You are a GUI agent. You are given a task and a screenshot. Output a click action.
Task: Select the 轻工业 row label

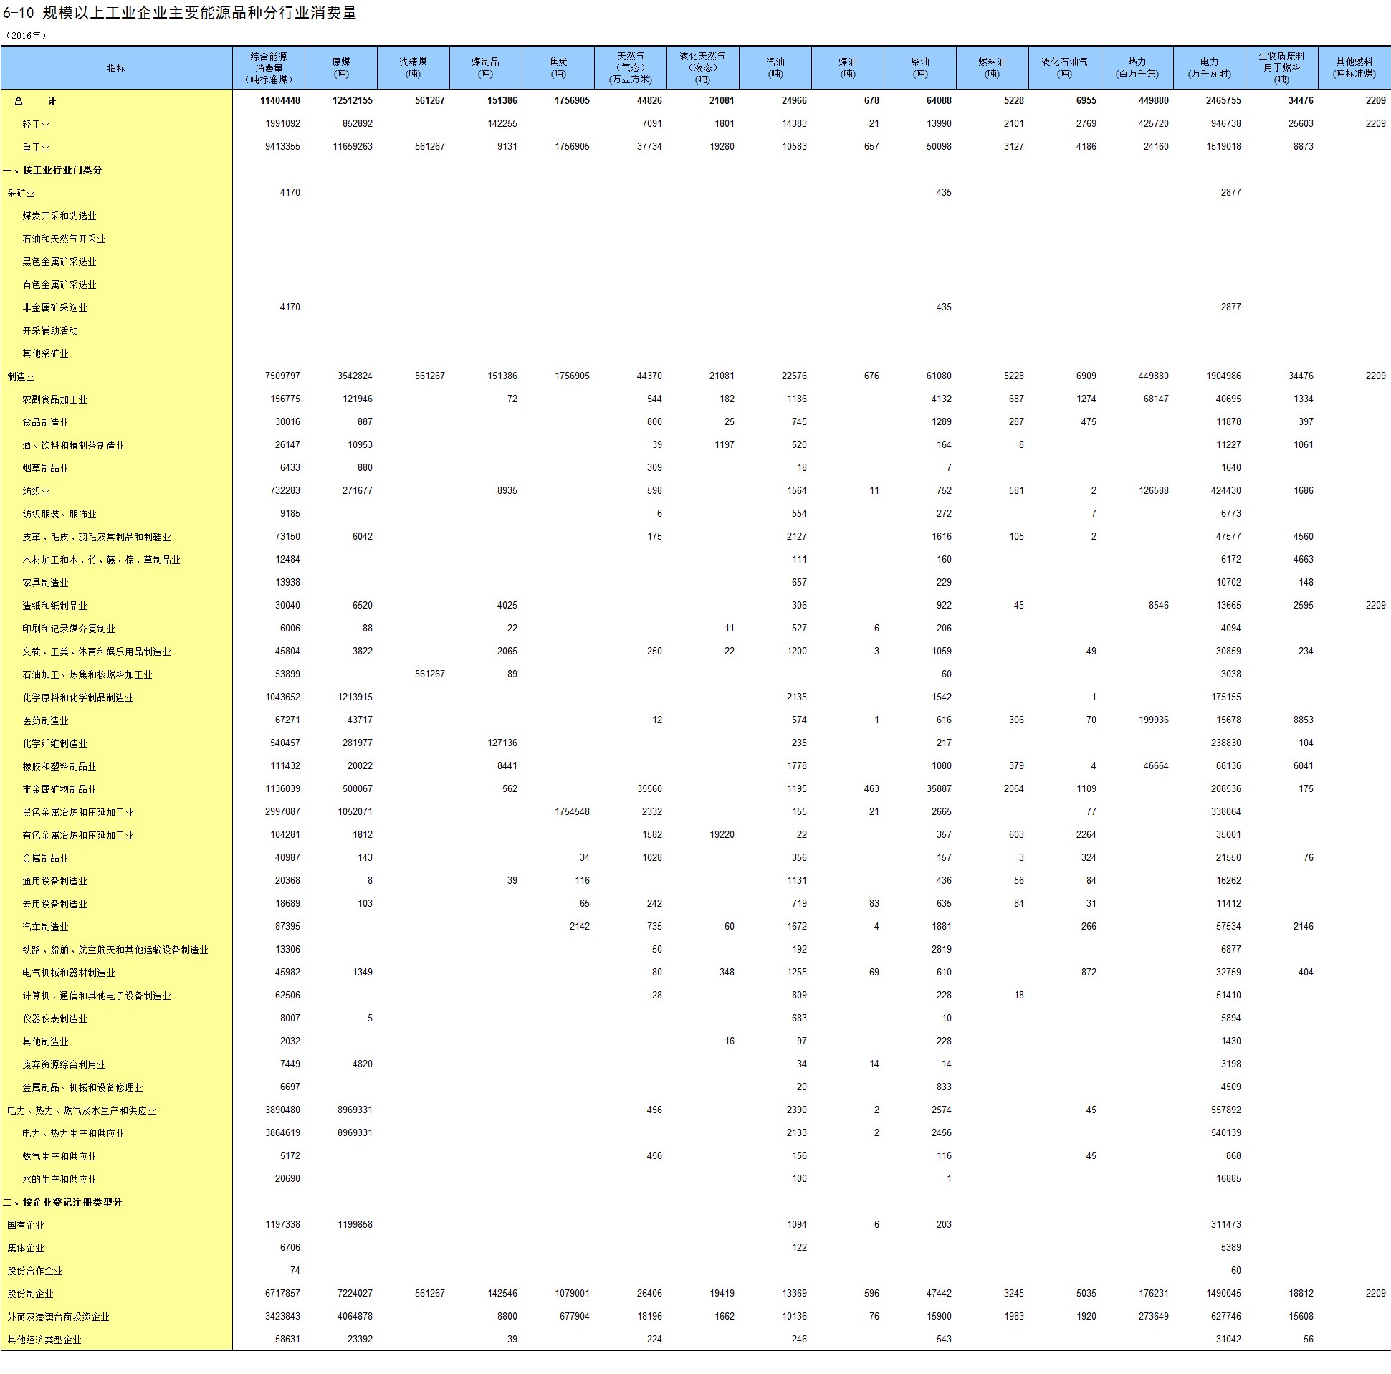(x=36, y=124)
